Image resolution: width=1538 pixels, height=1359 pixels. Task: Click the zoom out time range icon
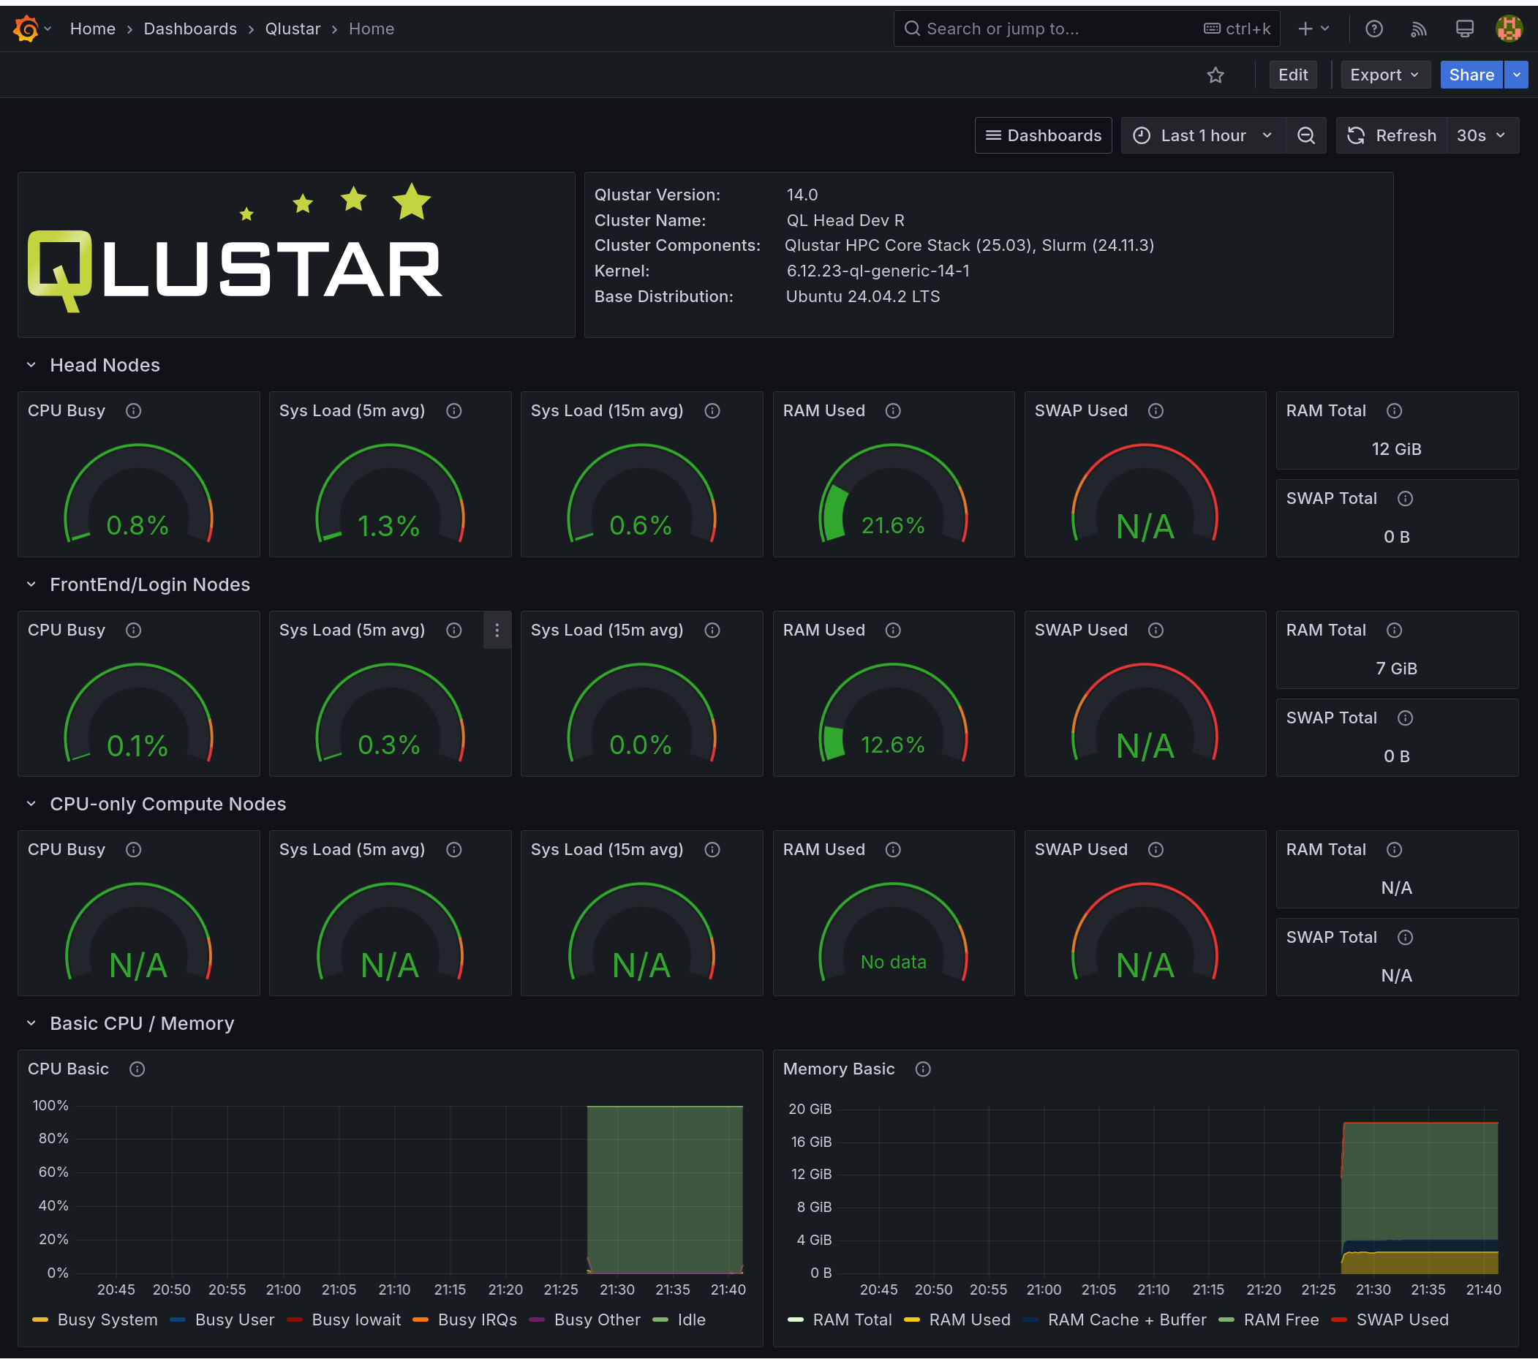[1306, 135]
